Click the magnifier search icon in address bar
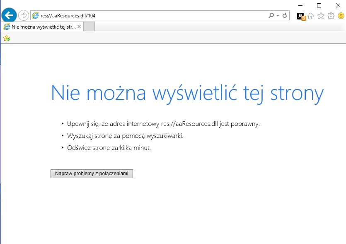Viewport: 346px width, 244px height. coord(271,15)
